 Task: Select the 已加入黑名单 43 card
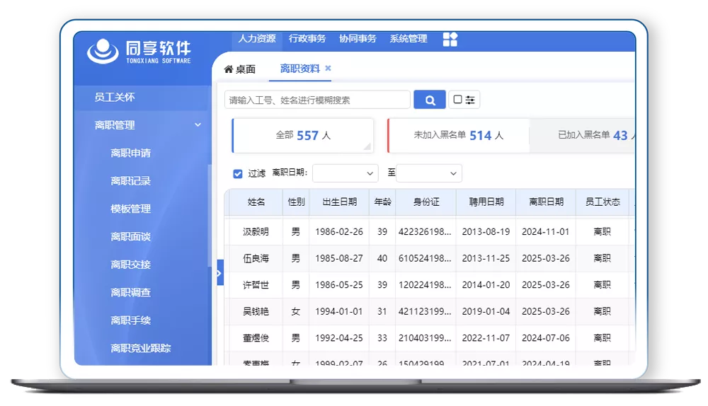click(x=583, y=135)
